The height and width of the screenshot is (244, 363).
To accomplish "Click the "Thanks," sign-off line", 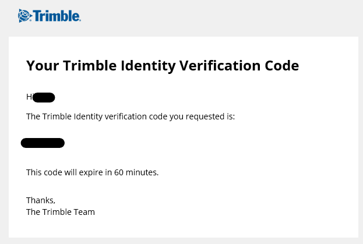I will pyautogui.click(x=41, y=200).
